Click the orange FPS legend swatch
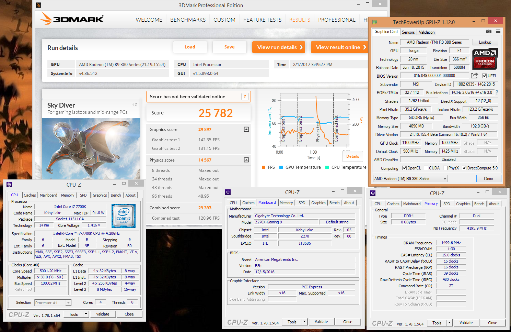511x332 pixels. click(x=264, y=167)
